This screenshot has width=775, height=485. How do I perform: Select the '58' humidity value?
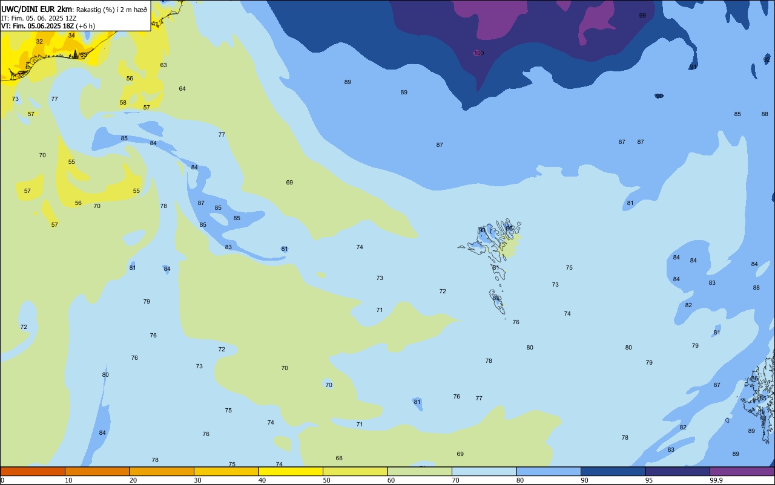tap(123, 103)
